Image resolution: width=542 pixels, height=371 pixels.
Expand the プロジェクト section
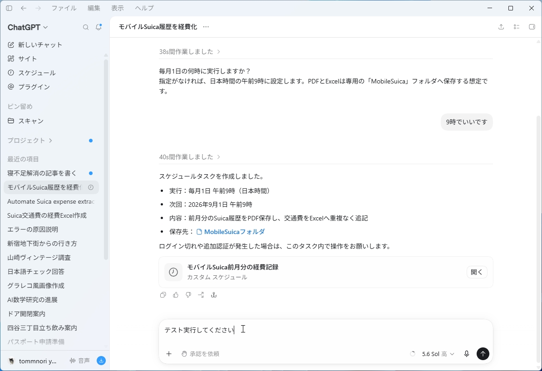(30, 141)
